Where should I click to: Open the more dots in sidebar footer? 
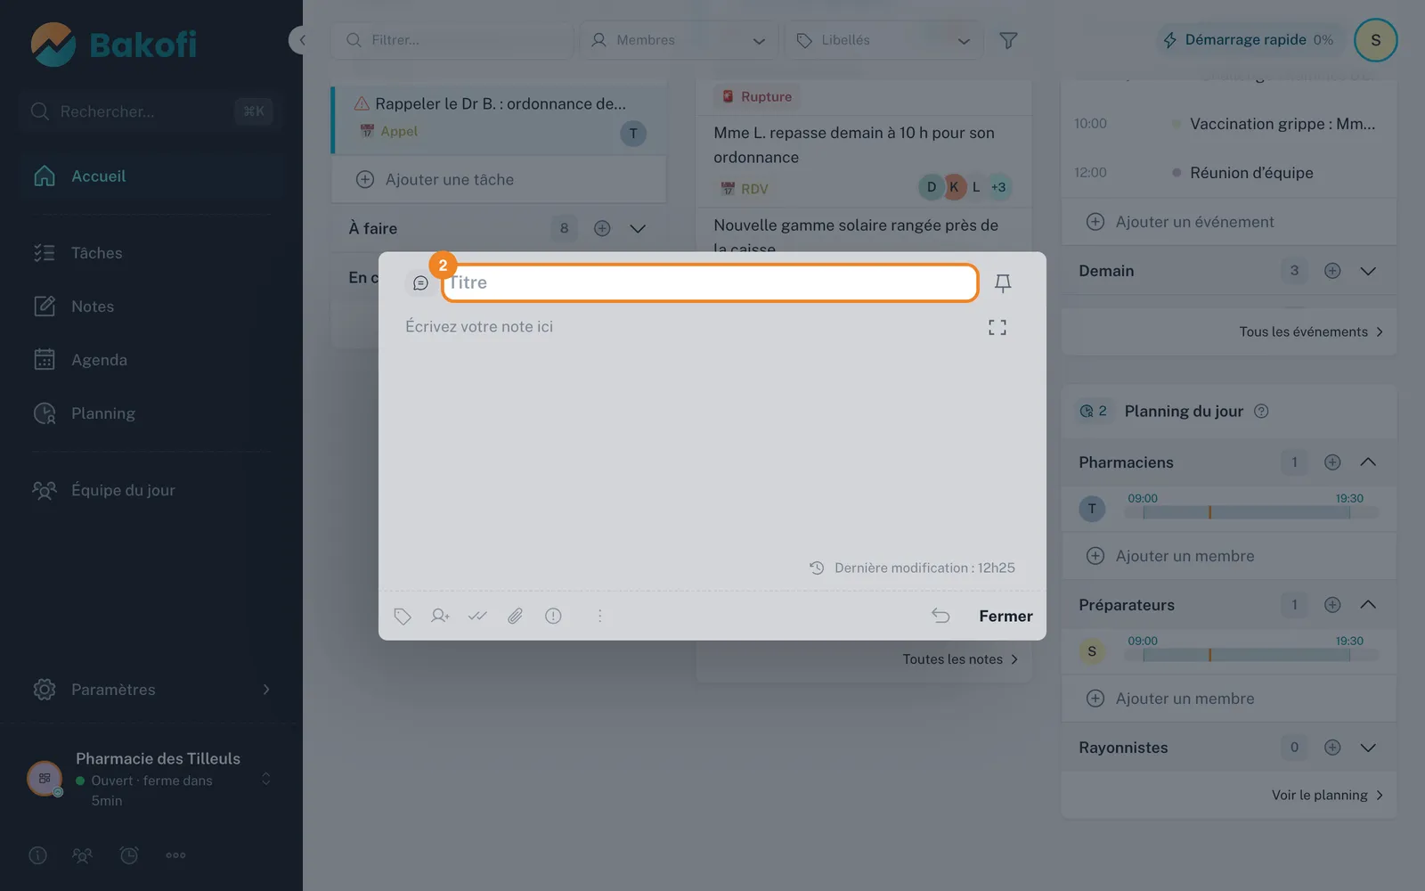point(175,855)
